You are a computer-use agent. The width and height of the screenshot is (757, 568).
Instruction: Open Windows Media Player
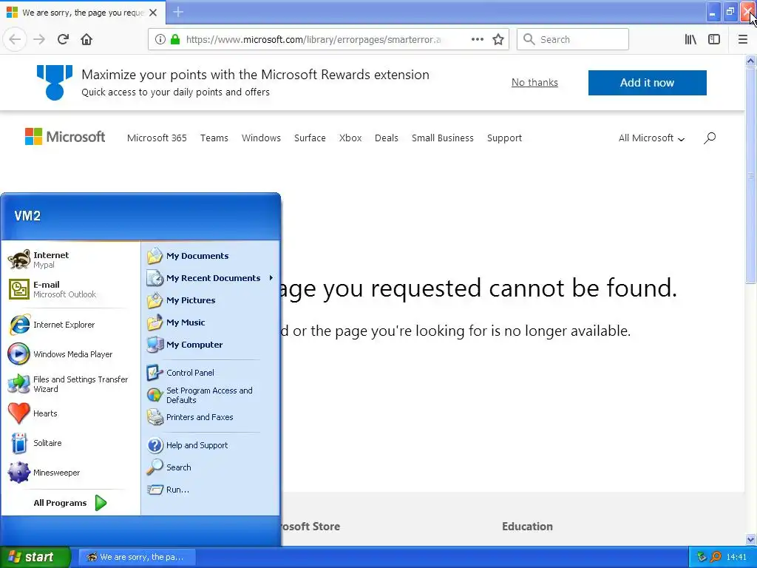click(x=70, y=354)
